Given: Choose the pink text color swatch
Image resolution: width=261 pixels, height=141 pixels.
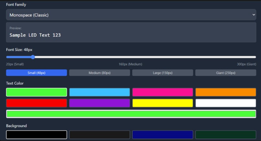Looking at the screenshot, I should [x=163, y=92].
